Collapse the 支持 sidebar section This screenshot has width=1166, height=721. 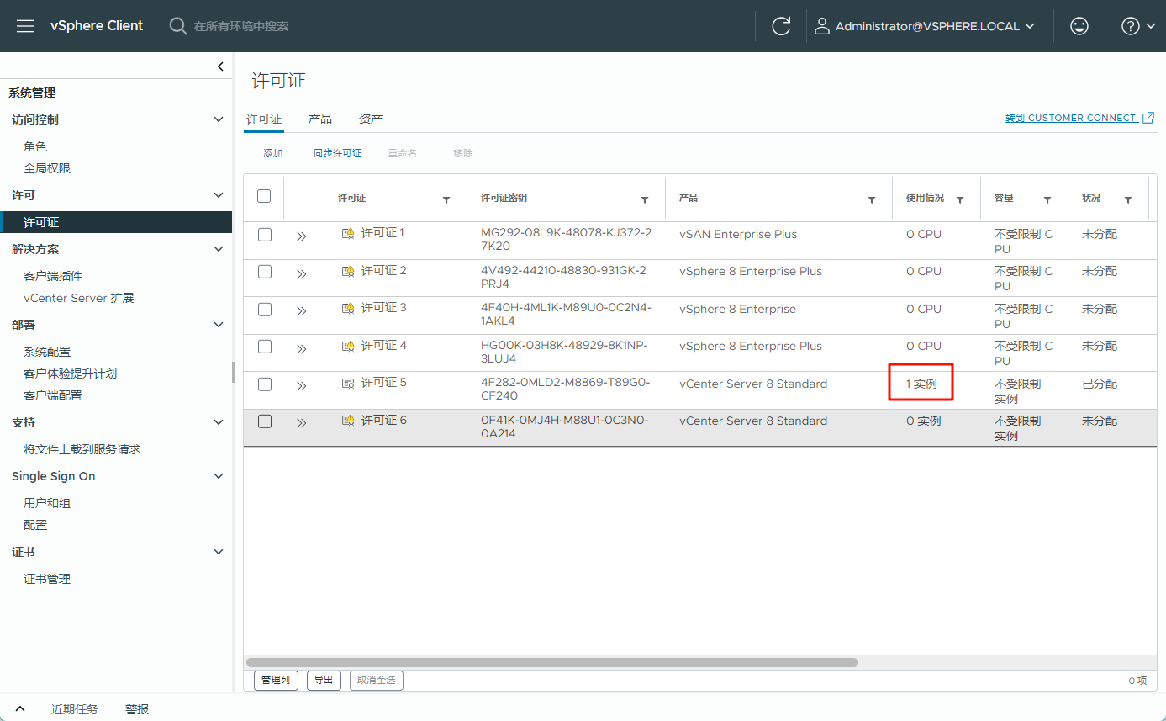pos(219,422)
